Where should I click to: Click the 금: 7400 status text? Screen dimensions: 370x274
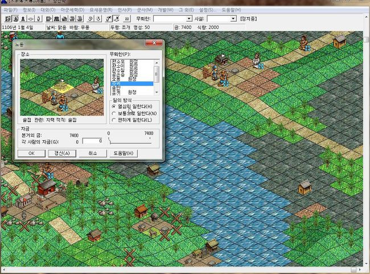pyautogui.click(x=183, y=27)
